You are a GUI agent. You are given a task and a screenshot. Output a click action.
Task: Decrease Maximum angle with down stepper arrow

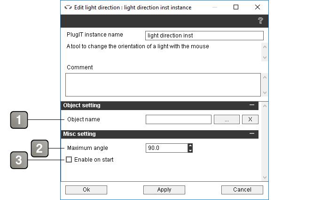pyautogui.click(x=190, y=150)
